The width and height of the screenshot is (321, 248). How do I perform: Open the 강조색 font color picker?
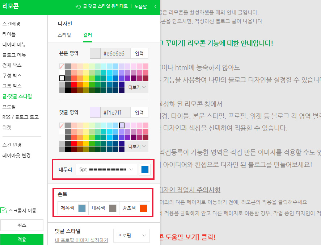(x=143, y=208)
